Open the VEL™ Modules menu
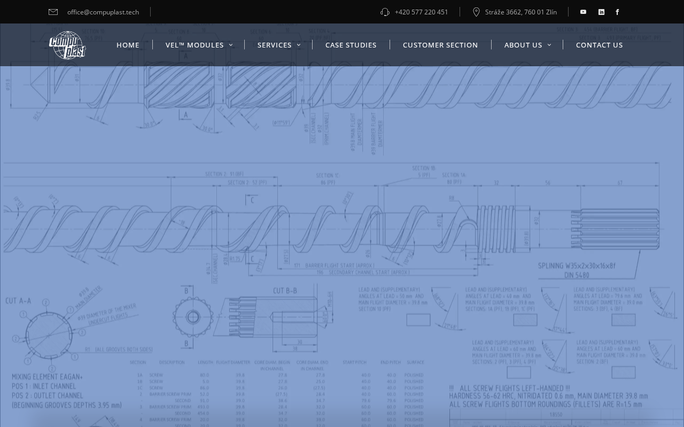 pyautogui.click(x=195, y=45)
